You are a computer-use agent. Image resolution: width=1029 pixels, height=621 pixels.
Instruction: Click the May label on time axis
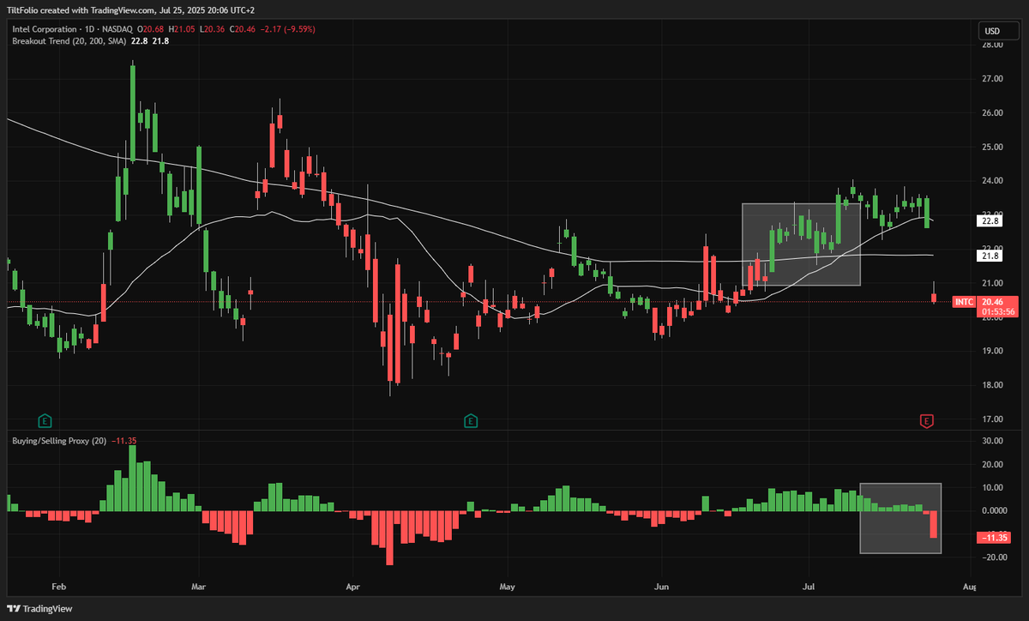pos(507,588)
